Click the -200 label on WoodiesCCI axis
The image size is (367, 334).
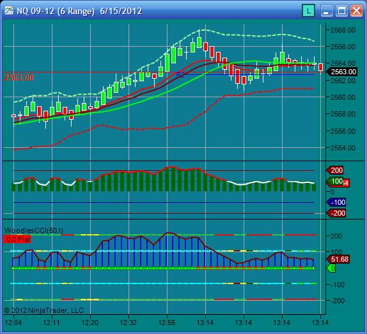coord(338,301)
